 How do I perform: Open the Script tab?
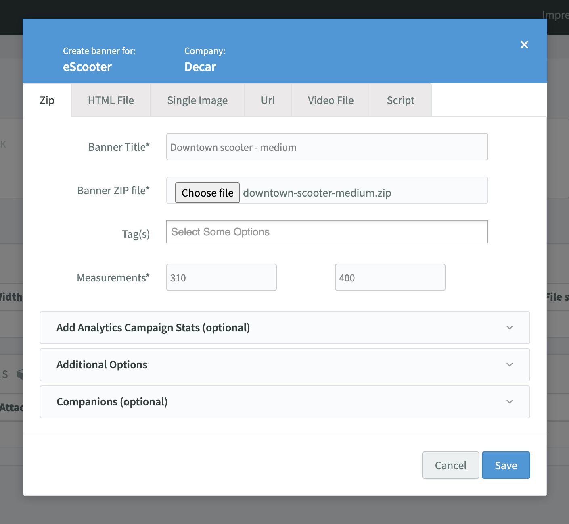click(x=400, y=100)
